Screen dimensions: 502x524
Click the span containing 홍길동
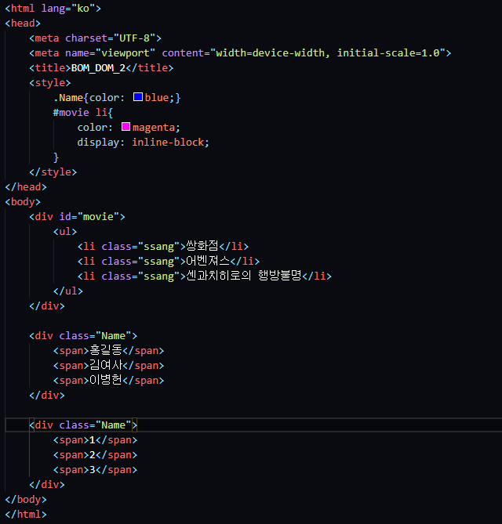pyautogui.click(x=109, y=351)
